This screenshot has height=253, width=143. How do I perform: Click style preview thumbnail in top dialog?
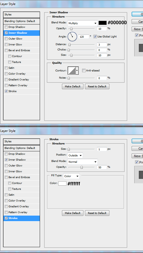pos(139,48)
